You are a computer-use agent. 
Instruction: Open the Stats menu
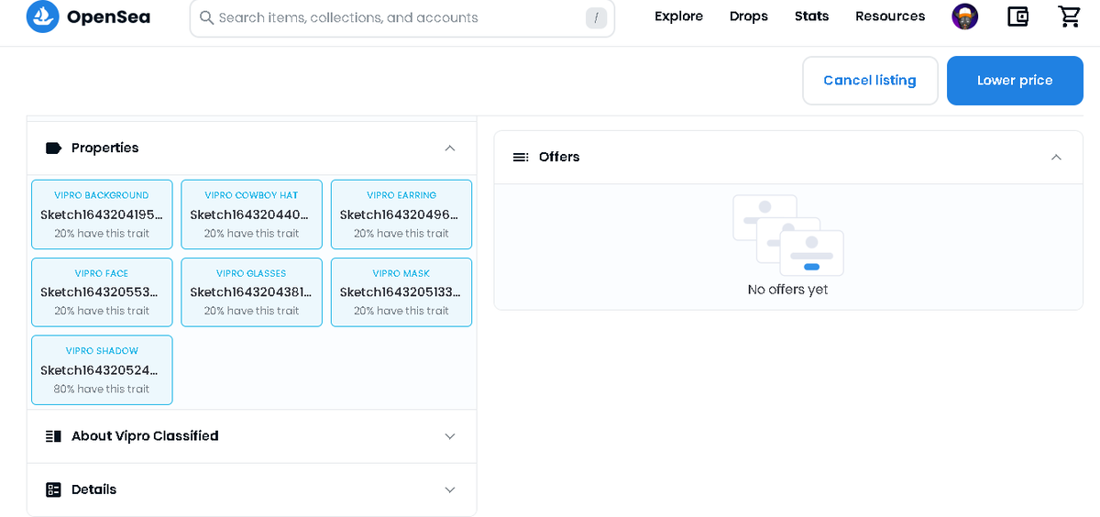tap(811, 16)
